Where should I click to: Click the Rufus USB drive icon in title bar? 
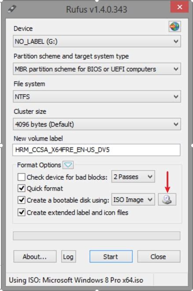point(12,9)
